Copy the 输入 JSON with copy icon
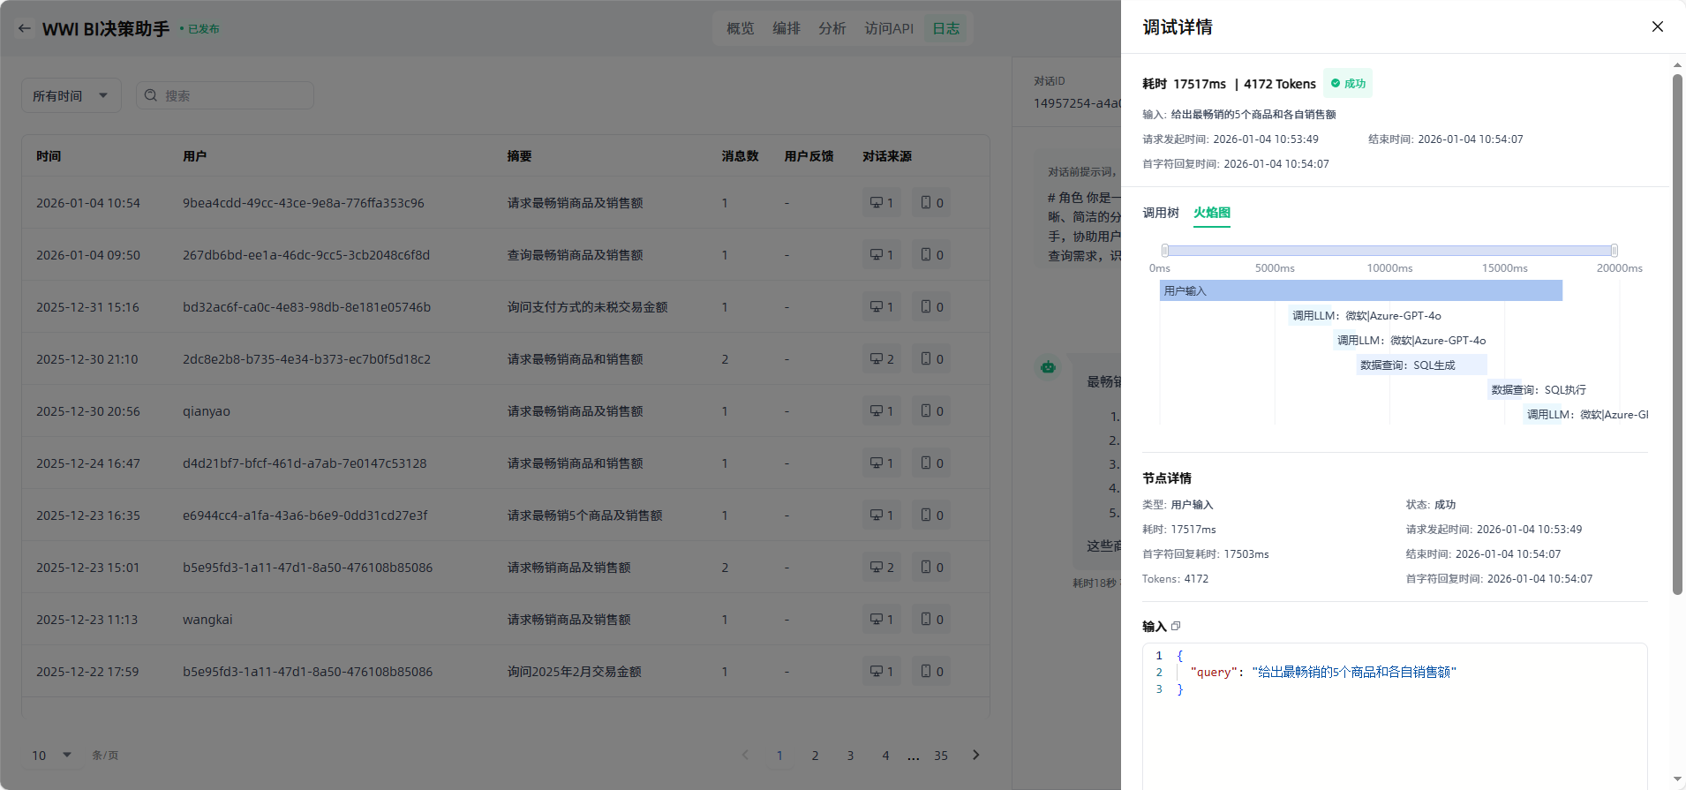This screenshot has height=790, width=1686. [1176, 626]
